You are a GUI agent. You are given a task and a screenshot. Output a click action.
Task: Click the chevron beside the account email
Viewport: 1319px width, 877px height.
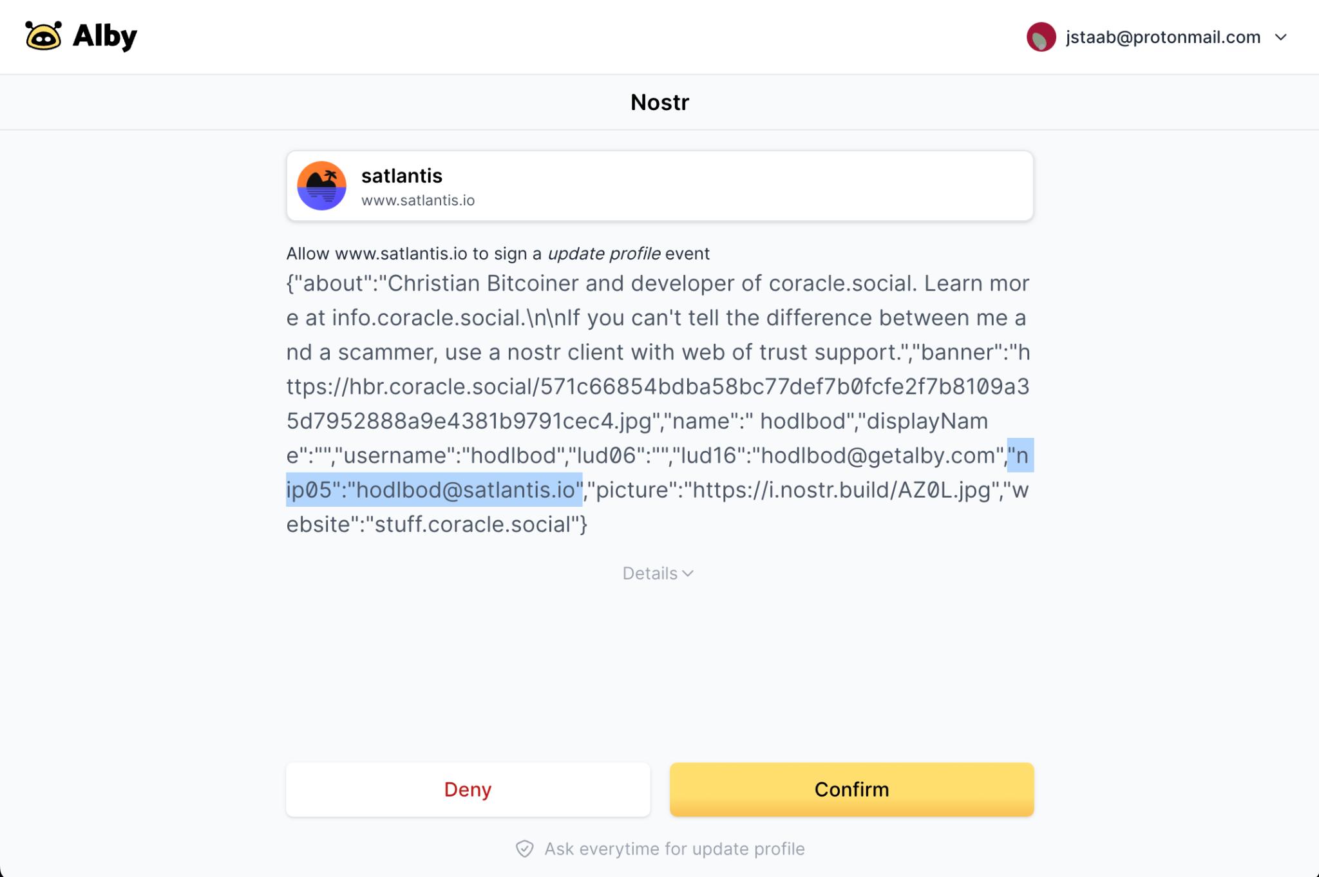pos(1281,37)
